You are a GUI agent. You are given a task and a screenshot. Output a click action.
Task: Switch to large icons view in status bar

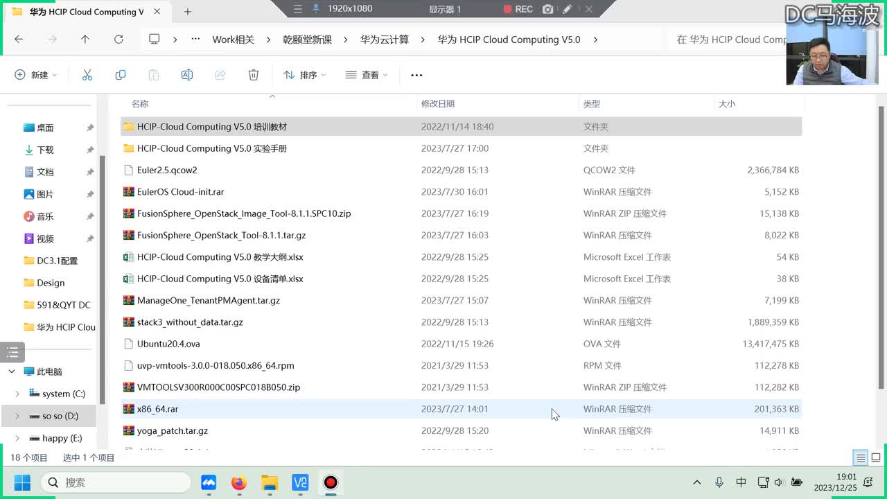(876, 458)
